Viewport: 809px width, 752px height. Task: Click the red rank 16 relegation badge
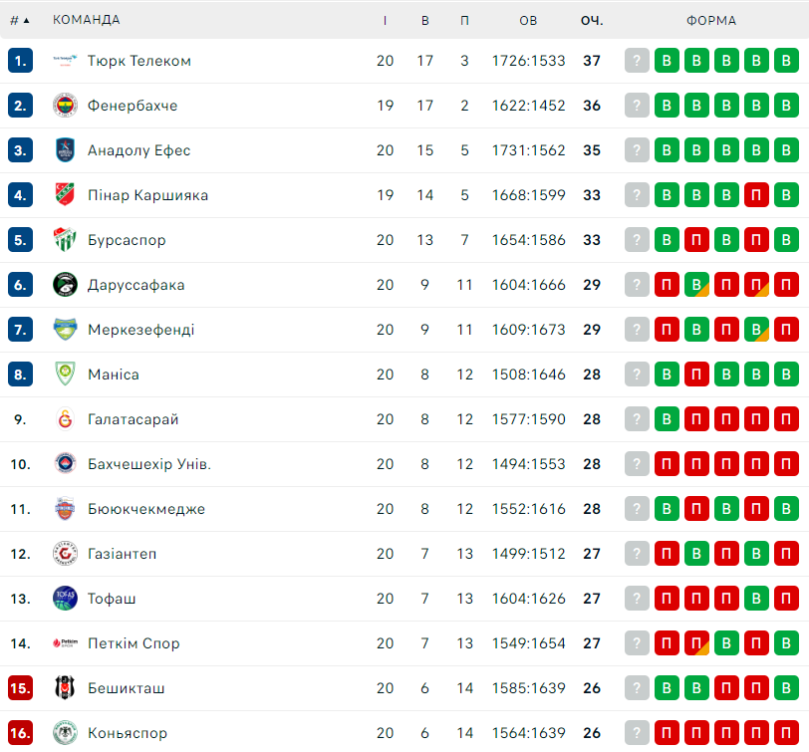click(x=20, y=732)
